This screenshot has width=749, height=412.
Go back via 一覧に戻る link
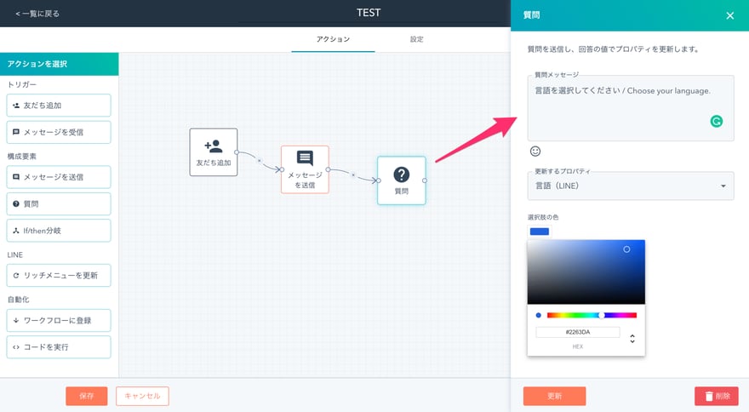coord(37,14)
